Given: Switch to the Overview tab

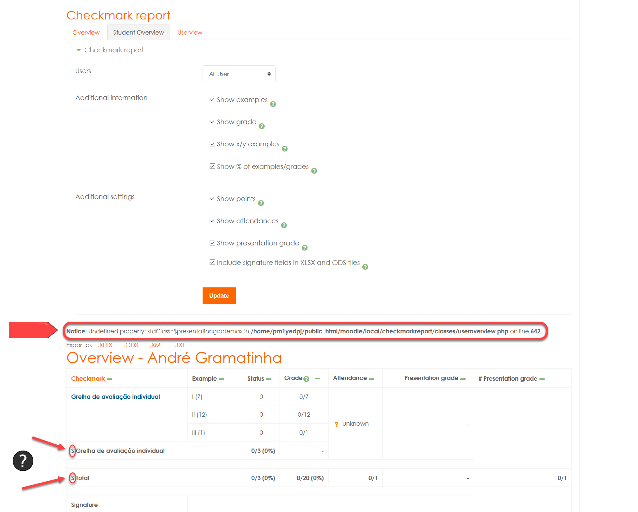Looking at the screenshot, I should [x=86, y=32].
